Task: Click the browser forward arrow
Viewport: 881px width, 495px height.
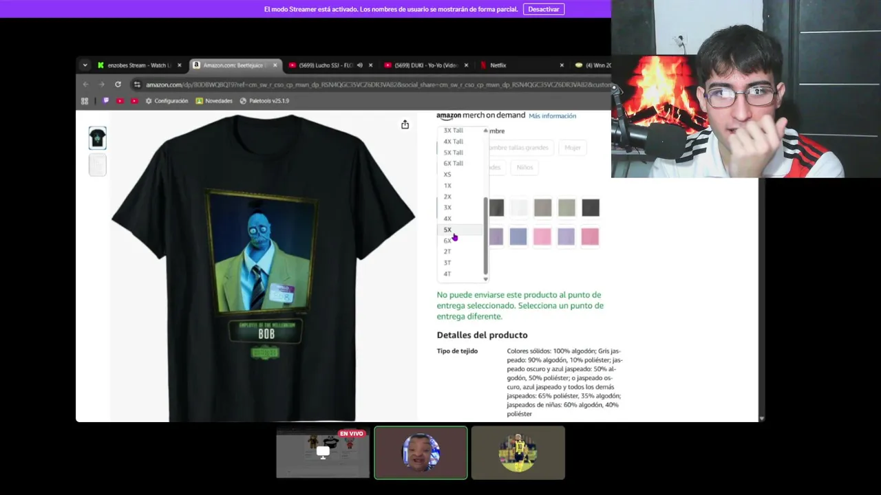Action: (101, 85)
